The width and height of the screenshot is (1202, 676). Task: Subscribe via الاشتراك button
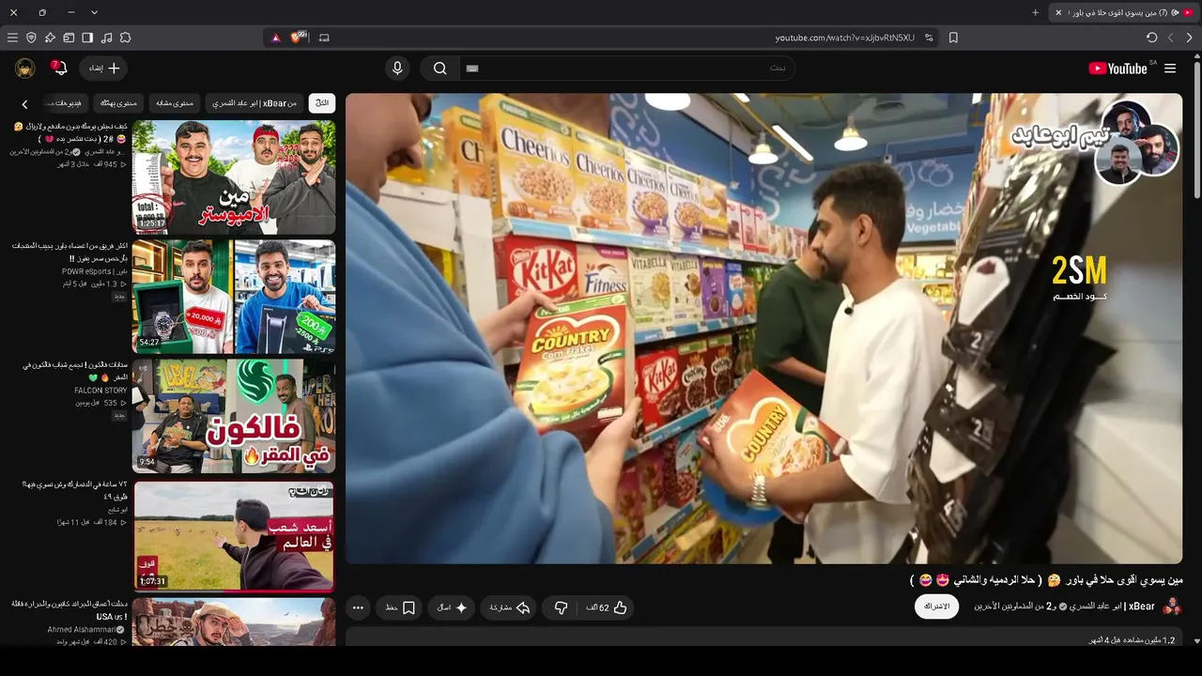(937, 607)
